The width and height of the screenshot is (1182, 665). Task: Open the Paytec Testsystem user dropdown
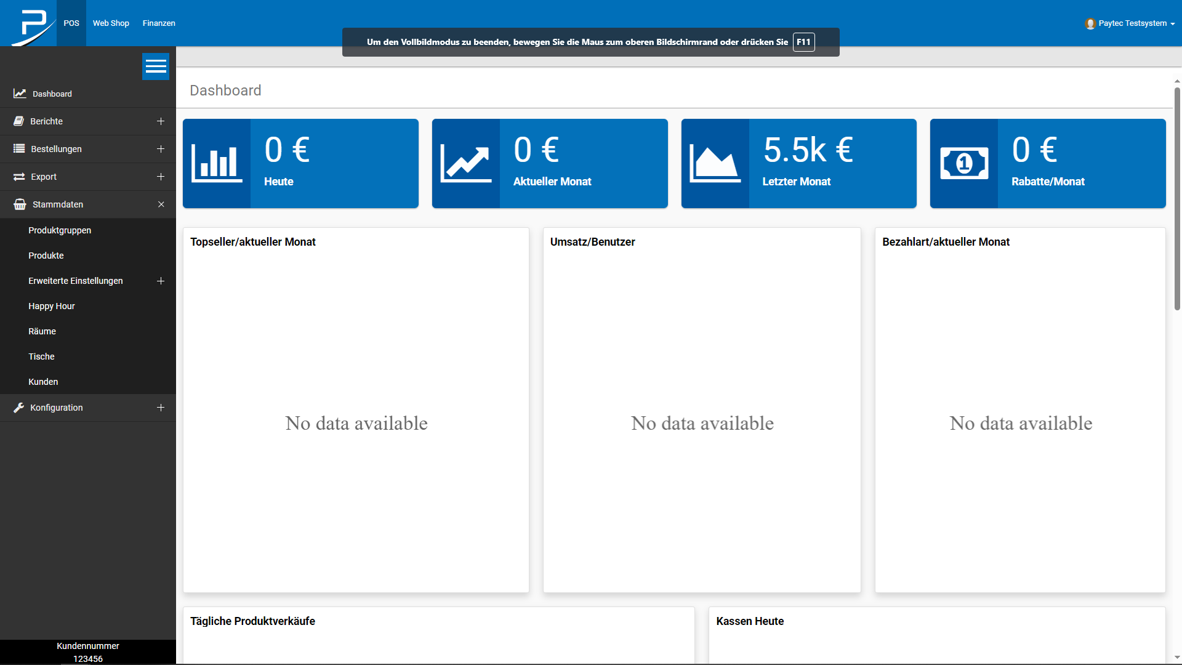point(1130,23)
